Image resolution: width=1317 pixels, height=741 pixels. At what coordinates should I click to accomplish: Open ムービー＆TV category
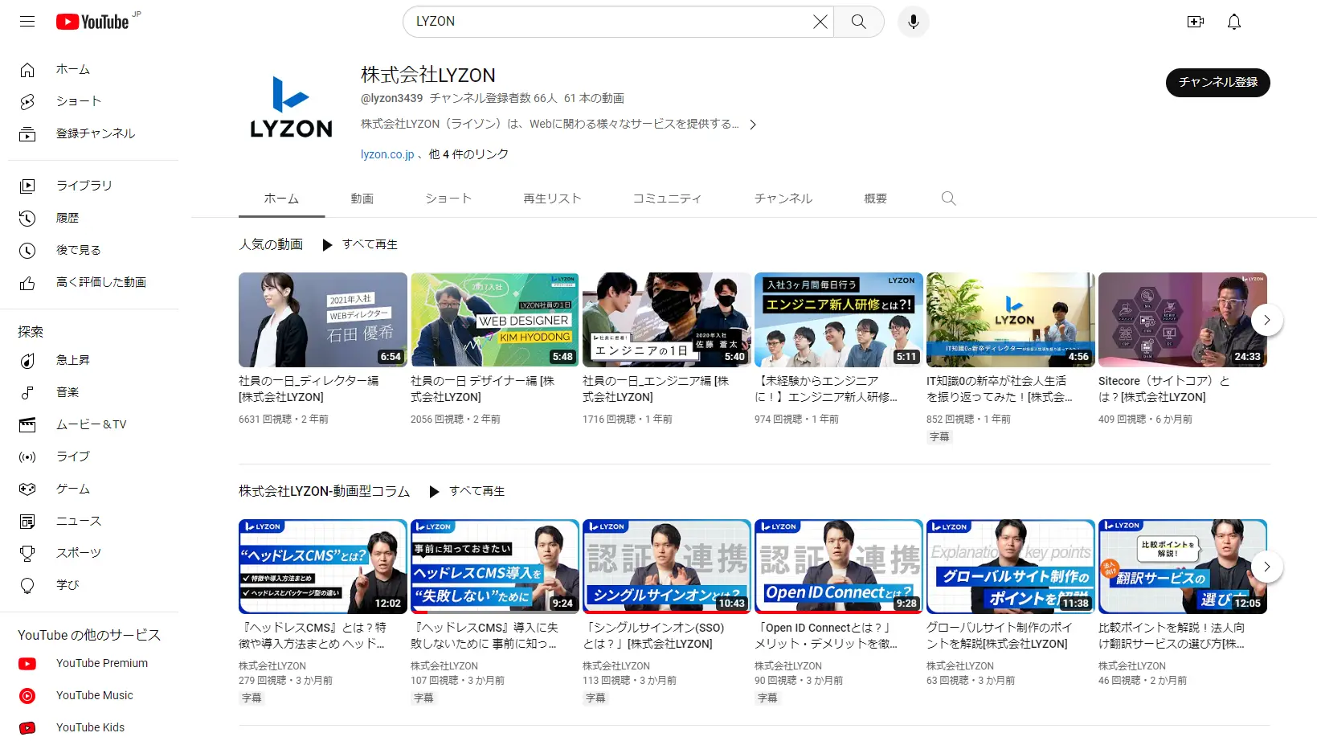tap(93, 424)
